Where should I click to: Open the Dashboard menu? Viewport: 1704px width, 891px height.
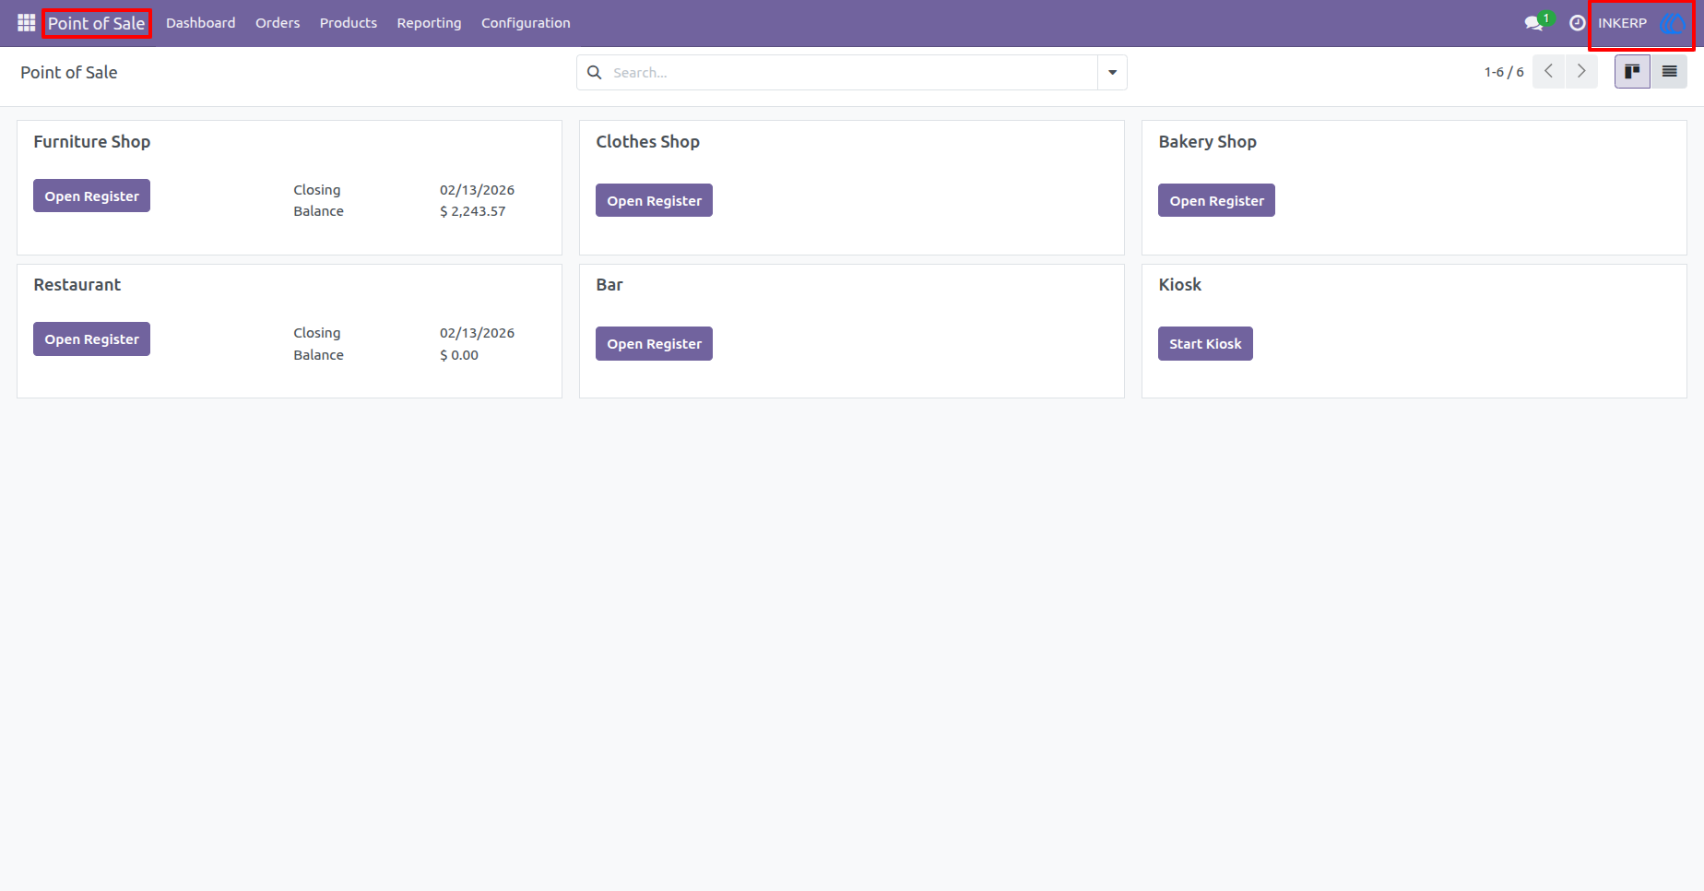201,23
